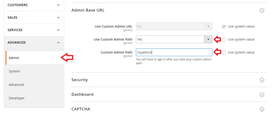Viewport: 272px width, 117px height.
Task: Check system value for Custom Admin Path
Action: click(x=224, y=53)
